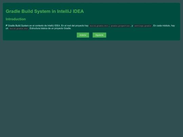
Task: Click the flag emoji before Gradle Build System
Action: coord(7,25)
